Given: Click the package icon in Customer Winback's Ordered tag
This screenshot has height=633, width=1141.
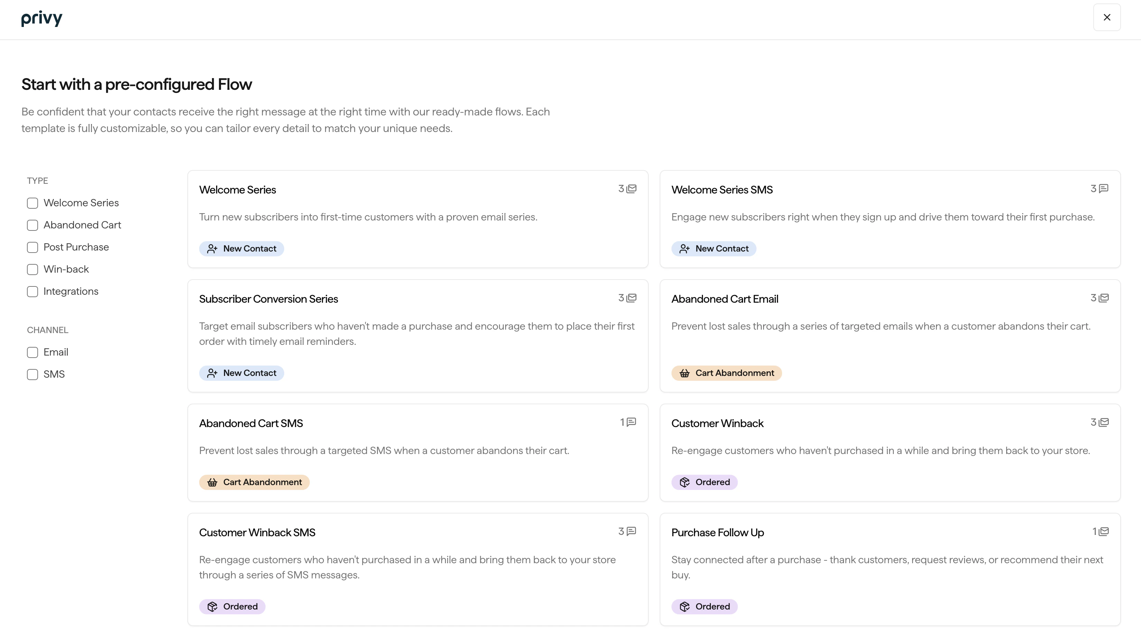Looking at the screenshot, I should (x=685, y=482).
